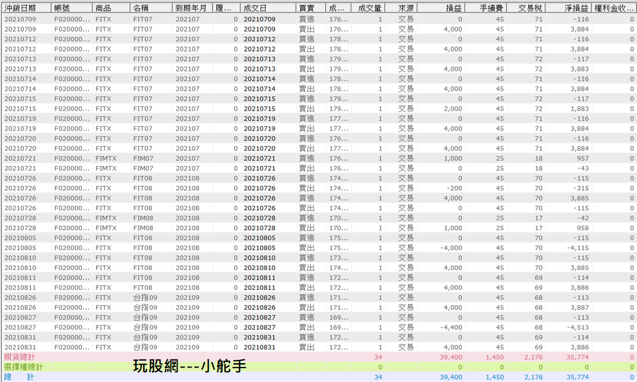
Task: Select FIM08 in the 20210728 賣出 row
Action: (143, 228)
